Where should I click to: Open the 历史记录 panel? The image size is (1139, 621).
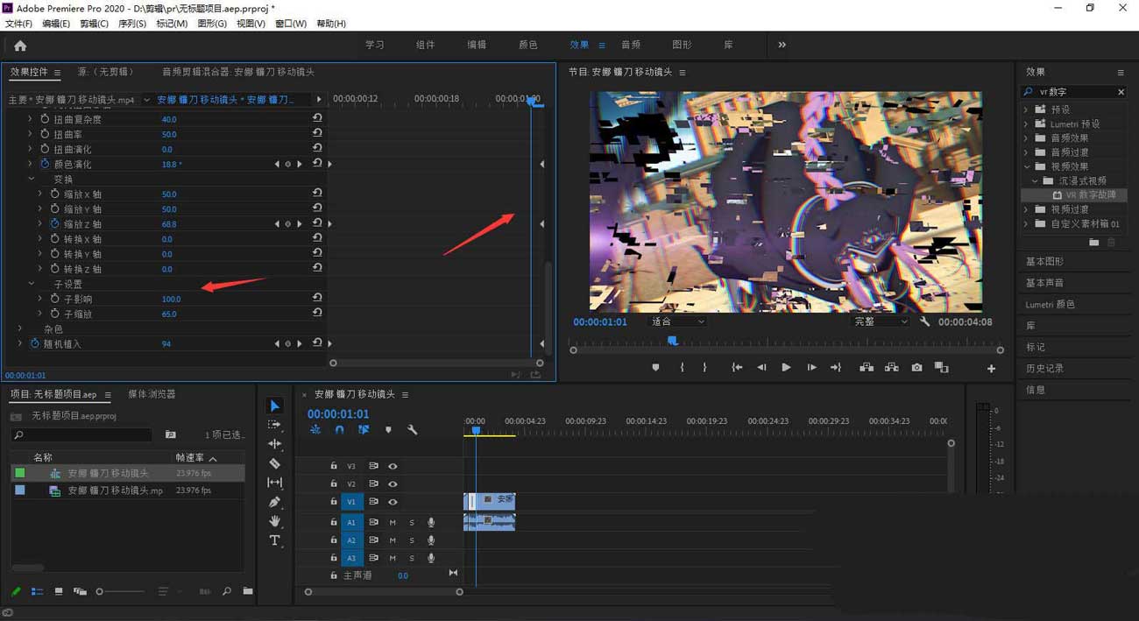[x=1044, y=368]
